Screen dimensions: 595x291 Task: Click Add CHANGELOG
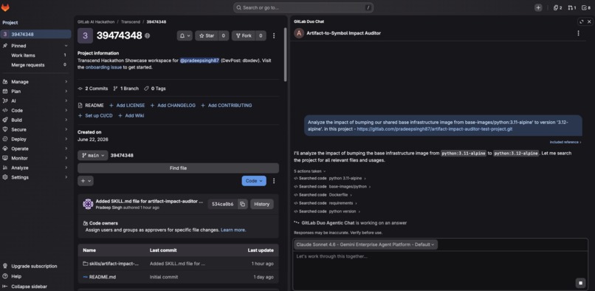click(x=173, y=105)
